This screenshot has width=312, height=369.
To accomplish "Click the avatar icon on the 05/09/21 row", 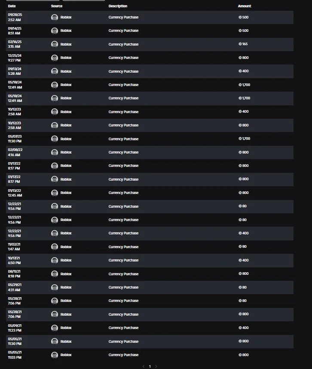I will pyautogui.click(x=55, y=328).
